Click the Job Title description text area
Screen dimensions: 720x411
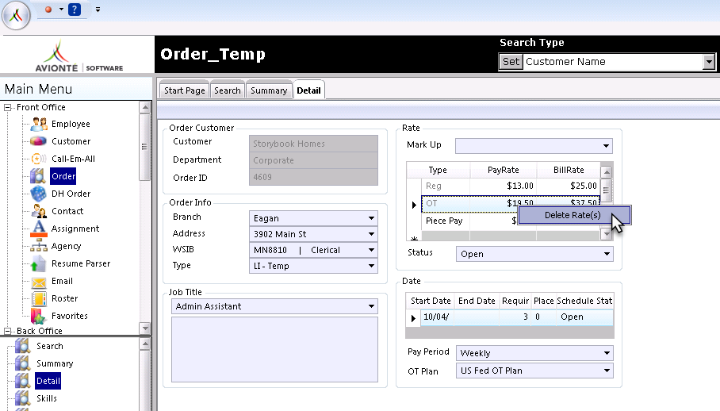pos(274,349)
